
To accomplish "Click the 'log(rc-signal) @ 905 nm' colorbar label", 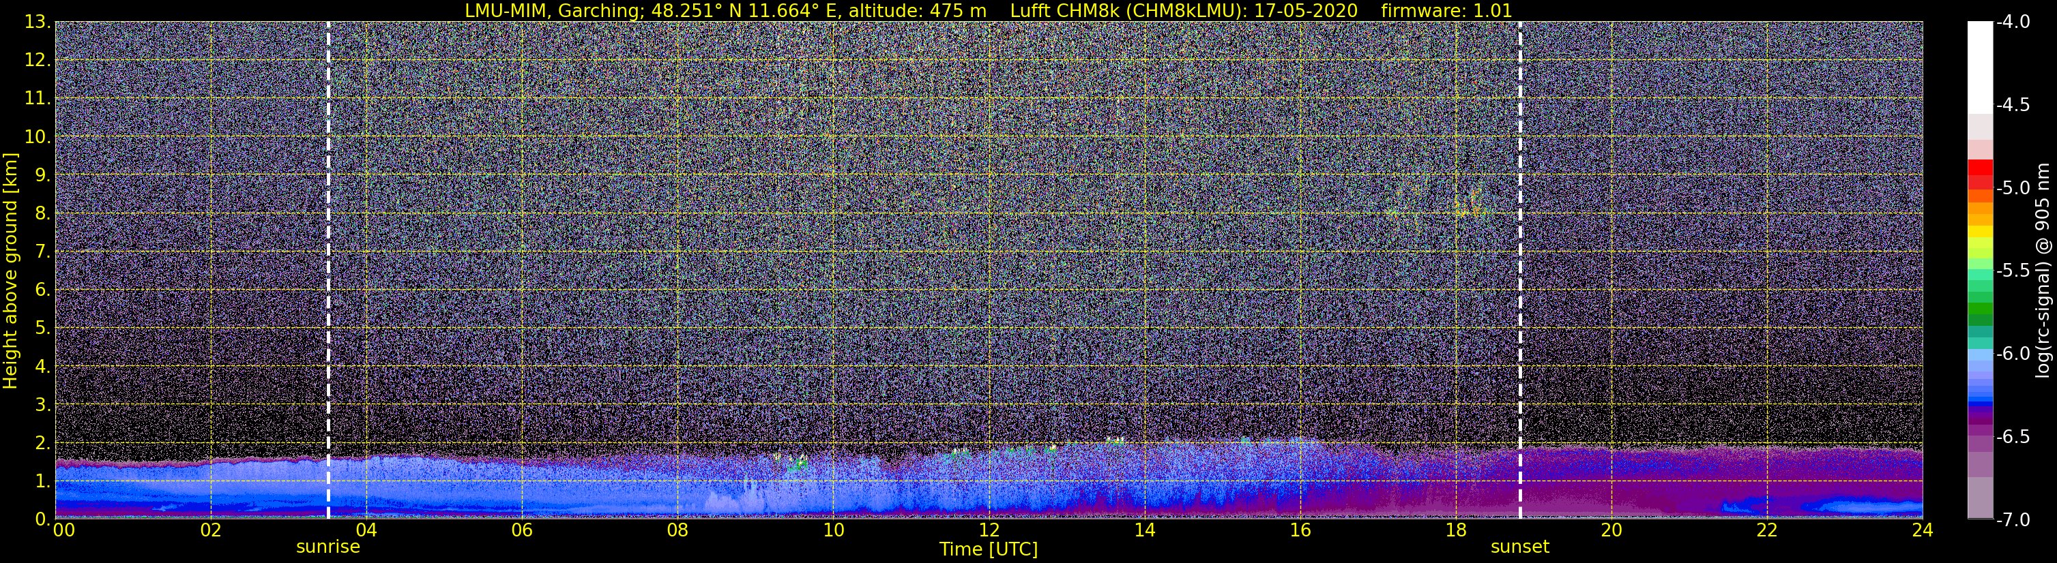I will 2043,271.
